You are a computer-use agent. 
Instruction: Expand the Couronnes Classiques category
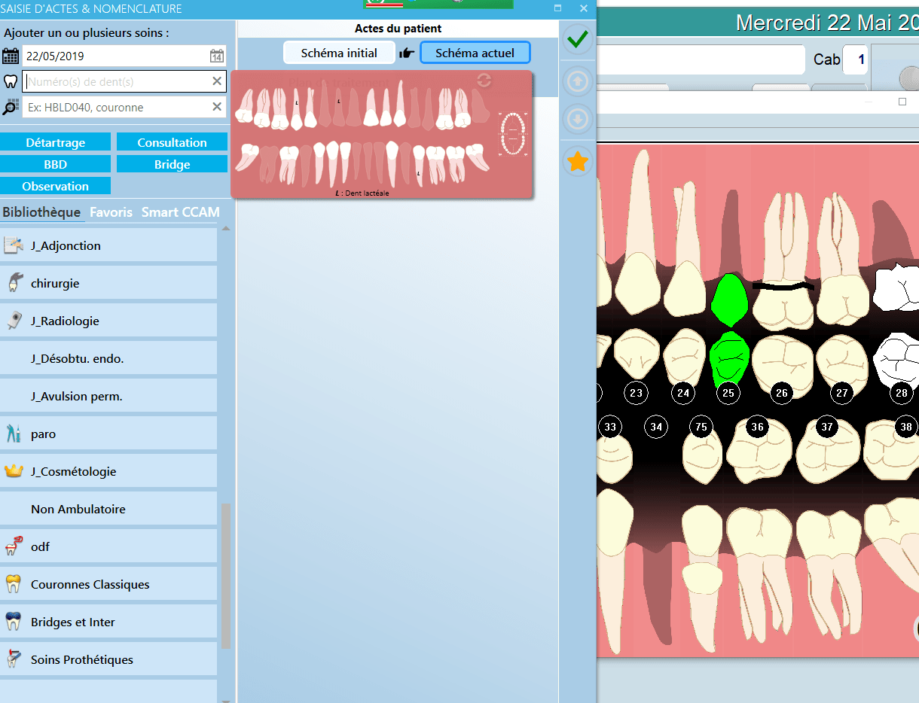click(90, 585)
